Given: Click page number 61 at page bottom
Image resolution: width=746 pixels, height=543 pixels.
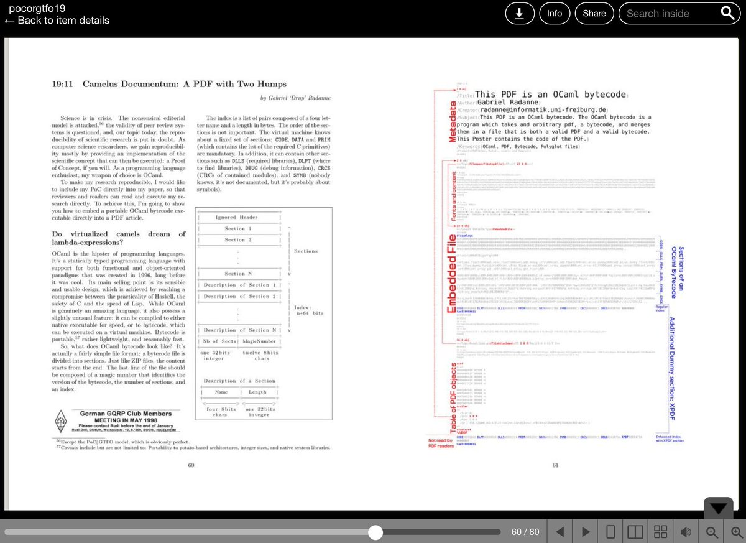Looking at the screenshot, I should tap(555, 465).
